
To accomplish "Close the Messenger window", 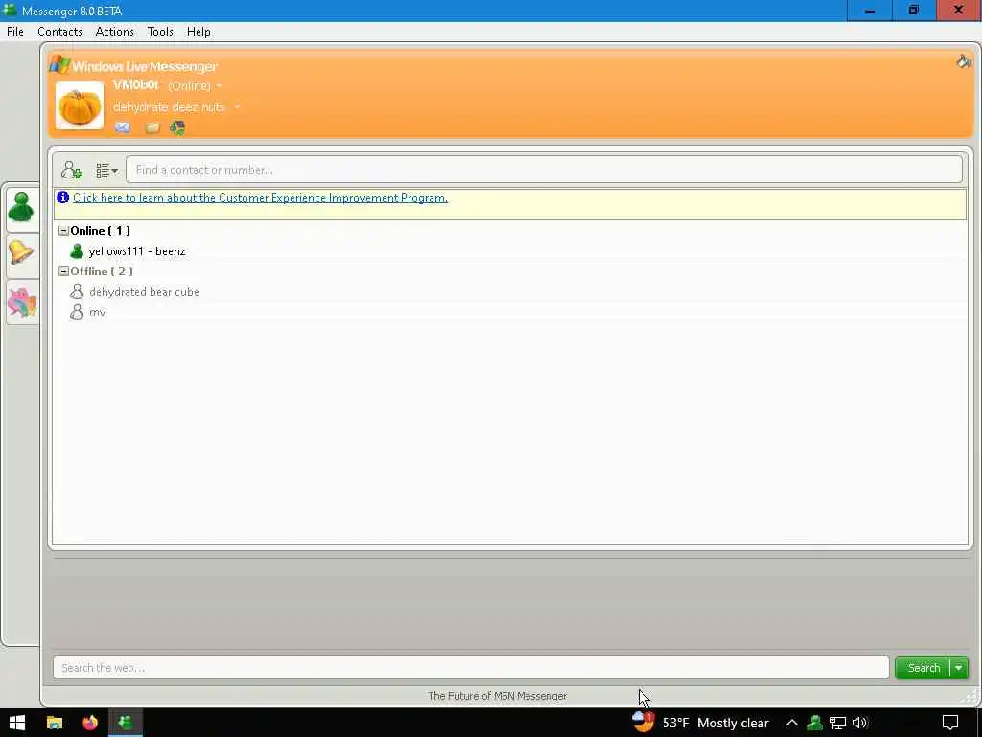I will 959,10.
